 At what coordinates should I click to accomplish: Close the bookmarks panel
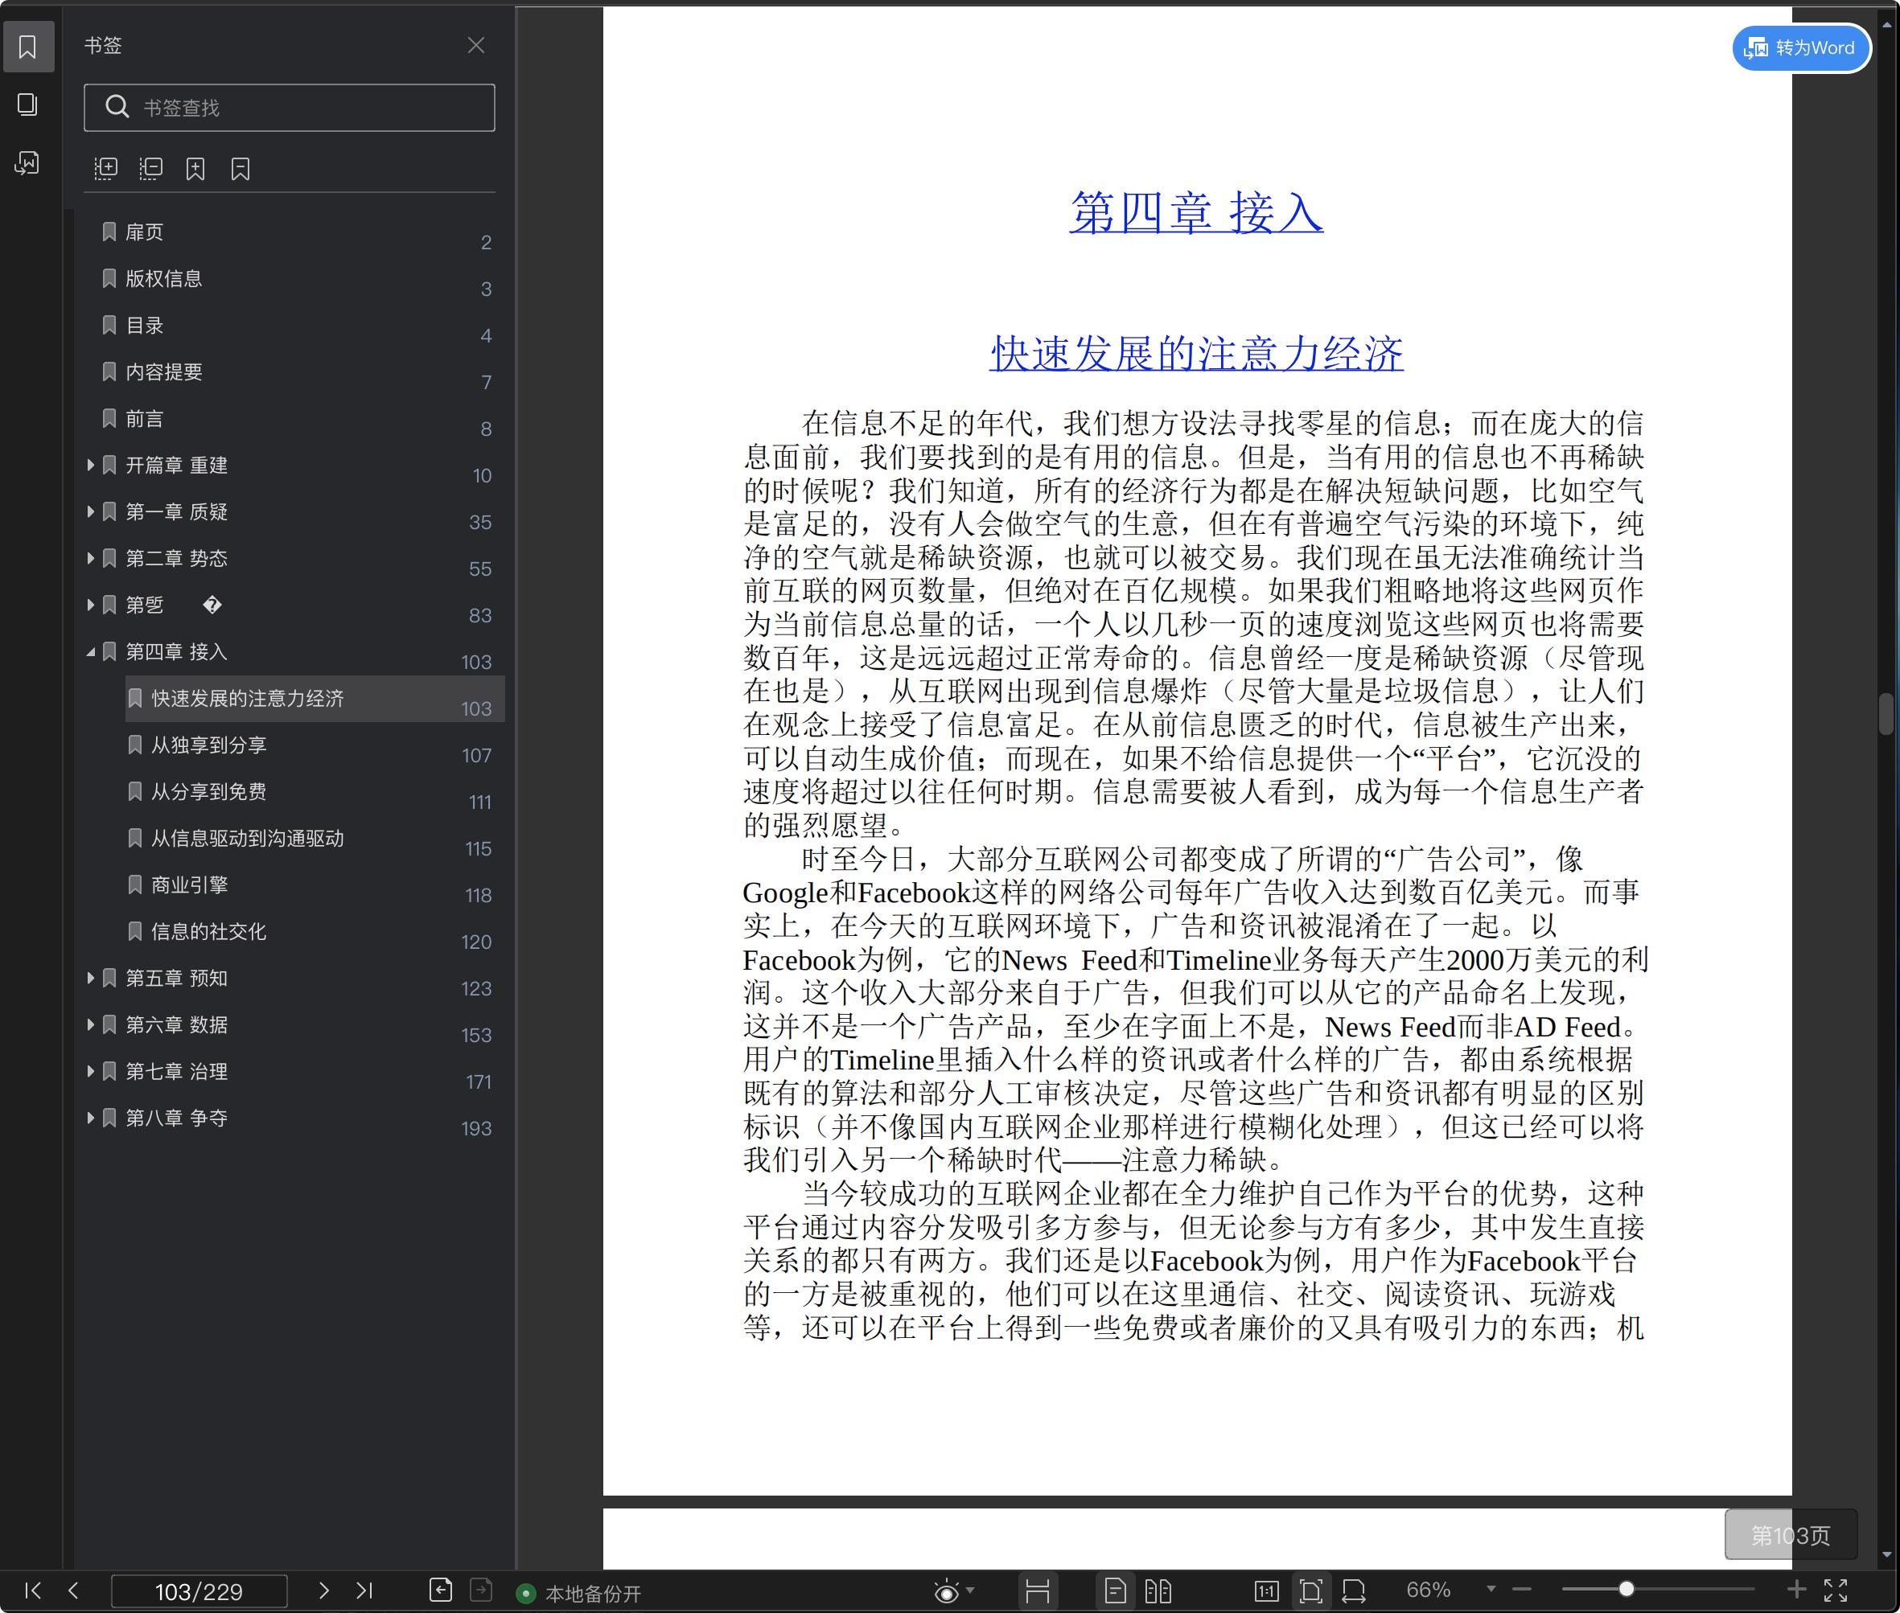click(x=475, y=45)
